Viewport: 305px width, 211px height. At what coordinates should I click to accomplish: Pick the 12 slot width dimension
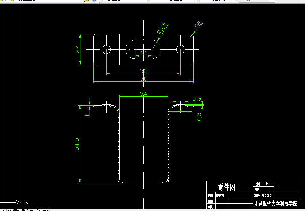(x=143, y=53)
